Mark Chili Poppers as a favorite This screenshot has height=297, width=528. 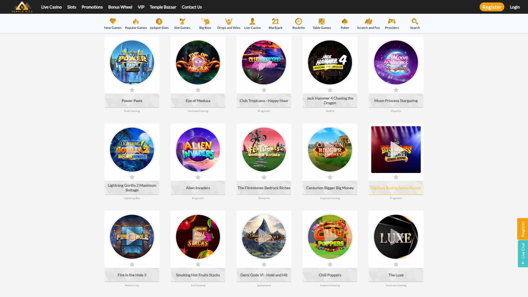point(330,264)
